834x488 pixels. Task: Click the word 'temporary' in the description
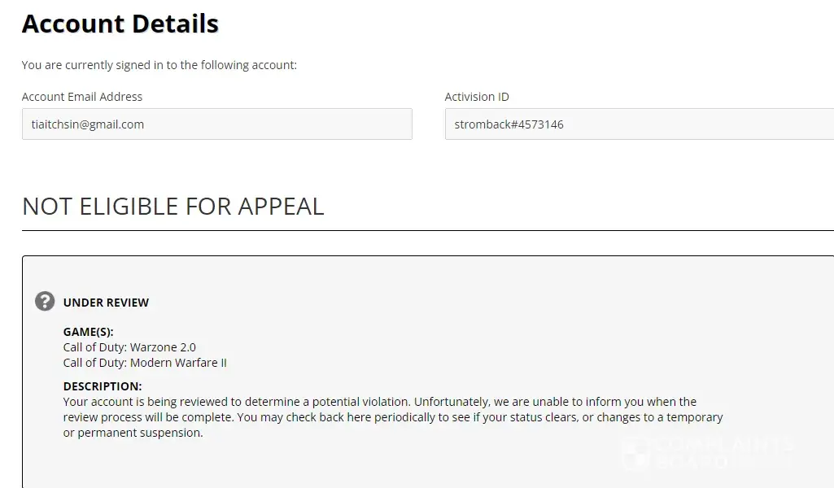(x=694, y=417)
